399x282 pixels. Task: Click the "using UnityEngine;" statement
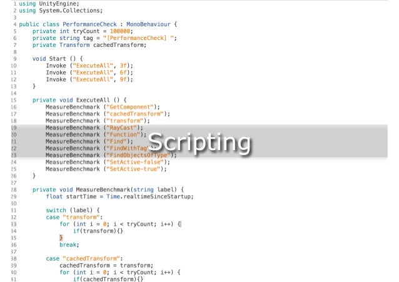[x=49, y=4]
